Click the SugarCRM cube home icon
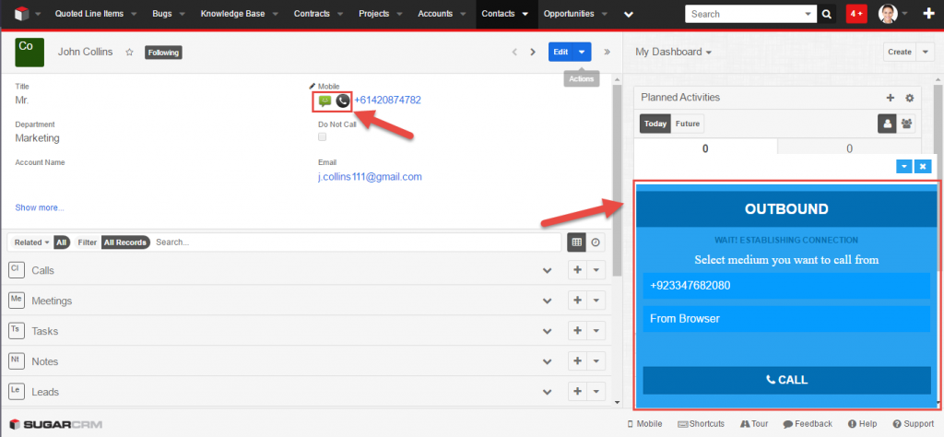This screenshot has width=944, height=437. pyautogui.click(x=22, y=13)
